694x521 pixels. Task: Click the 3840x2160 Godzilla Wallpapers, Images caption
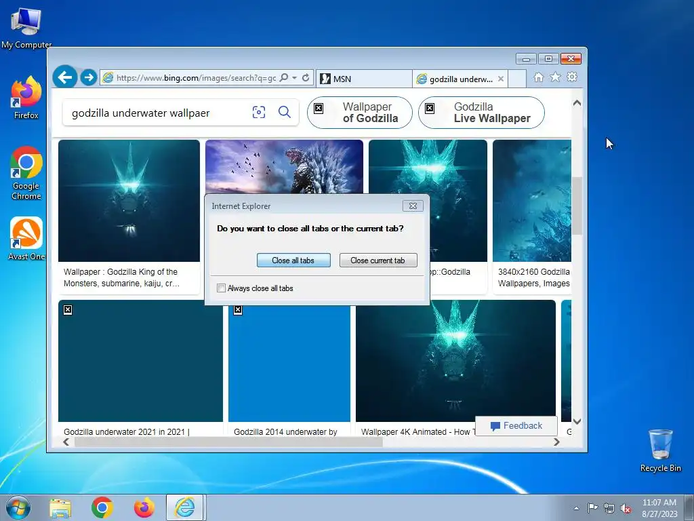pos(533,277)
